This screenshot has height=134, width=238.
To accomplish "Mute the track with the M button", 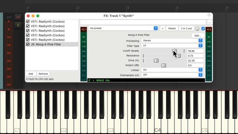I will click(18, 17).
